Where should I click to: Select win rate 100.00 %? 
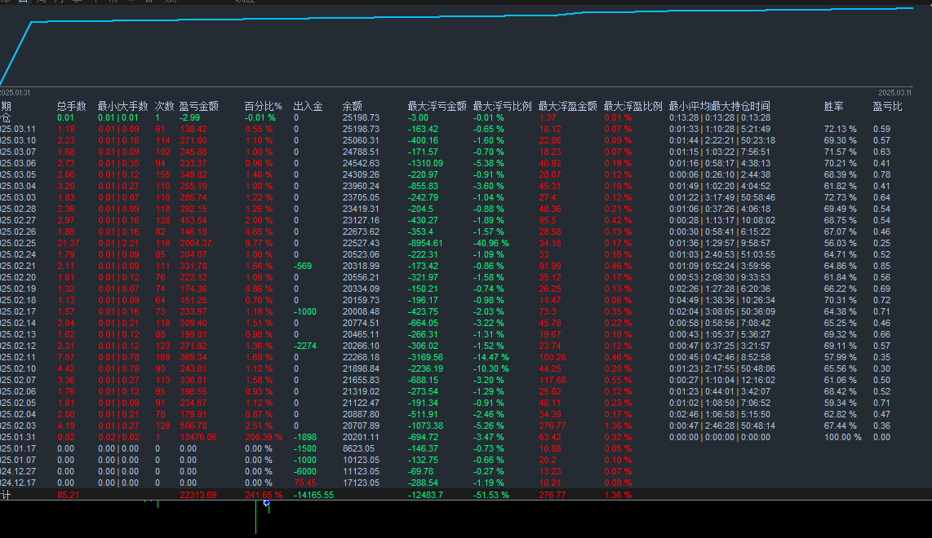point(843,437)
